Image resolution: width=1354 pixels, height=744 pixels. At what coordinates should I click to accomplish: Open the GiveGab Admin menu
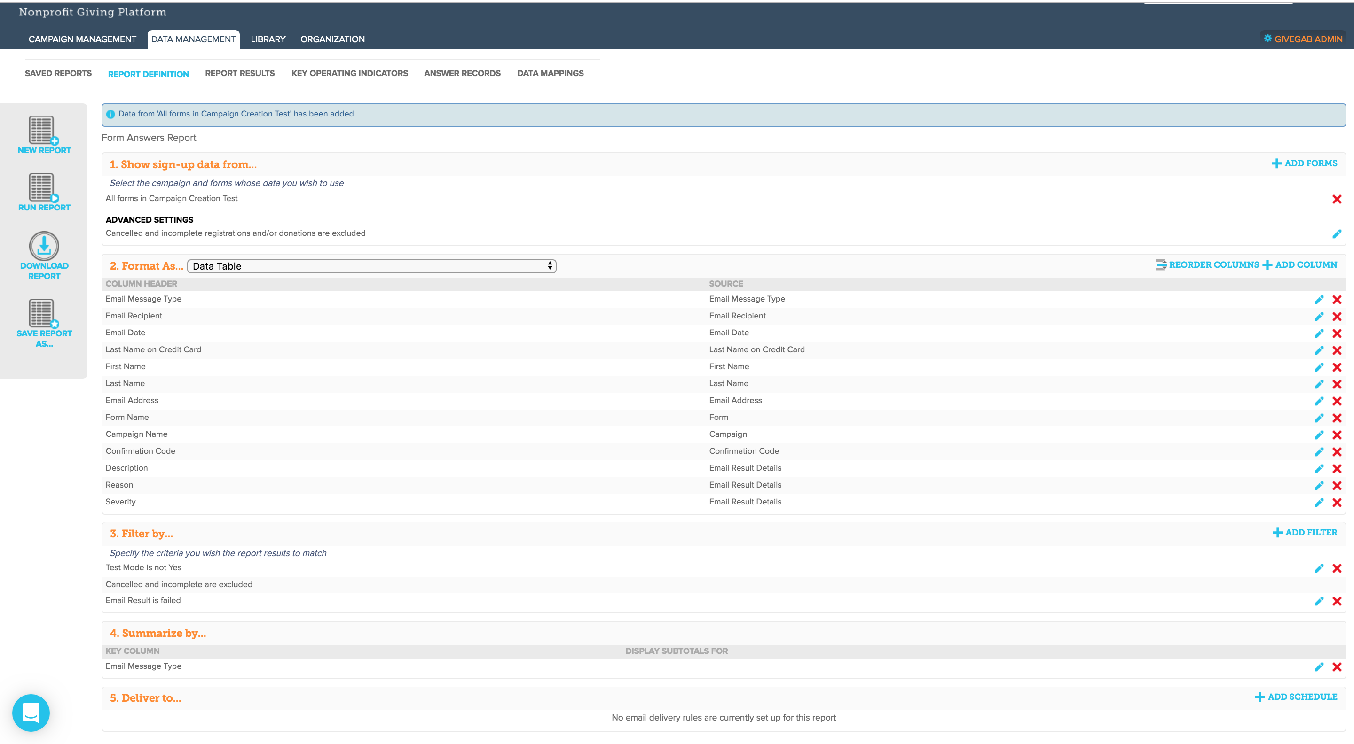pyautogui.click(x=1303, y=39)
